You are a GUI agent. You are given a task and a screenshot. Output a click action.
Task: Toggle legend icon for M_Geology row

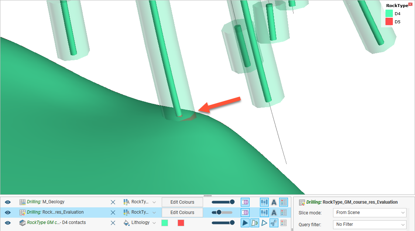pos(283,202)
